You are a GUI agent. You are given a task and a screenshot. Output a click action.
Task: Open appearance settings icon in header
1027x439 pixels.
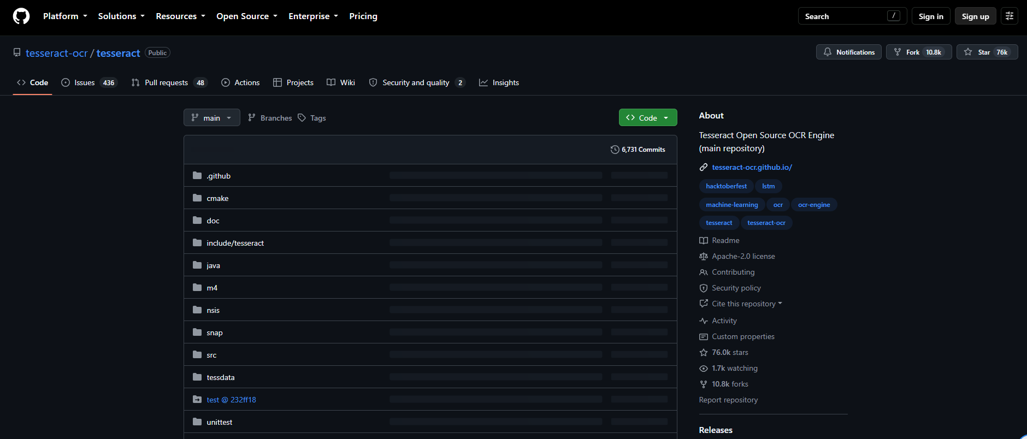pos(1010,16)
